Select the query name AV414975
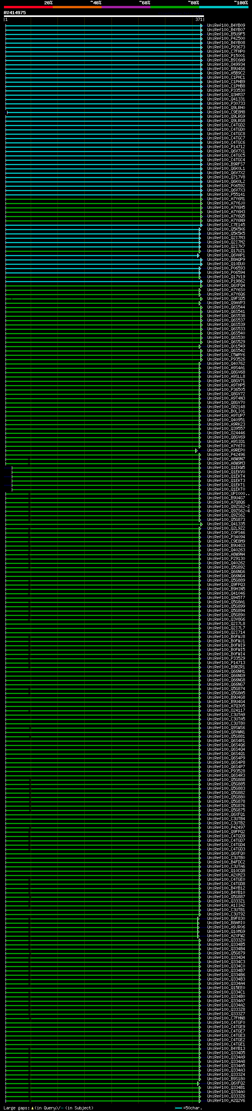Viewport: 252px width, 1111px height. [15, 13]
